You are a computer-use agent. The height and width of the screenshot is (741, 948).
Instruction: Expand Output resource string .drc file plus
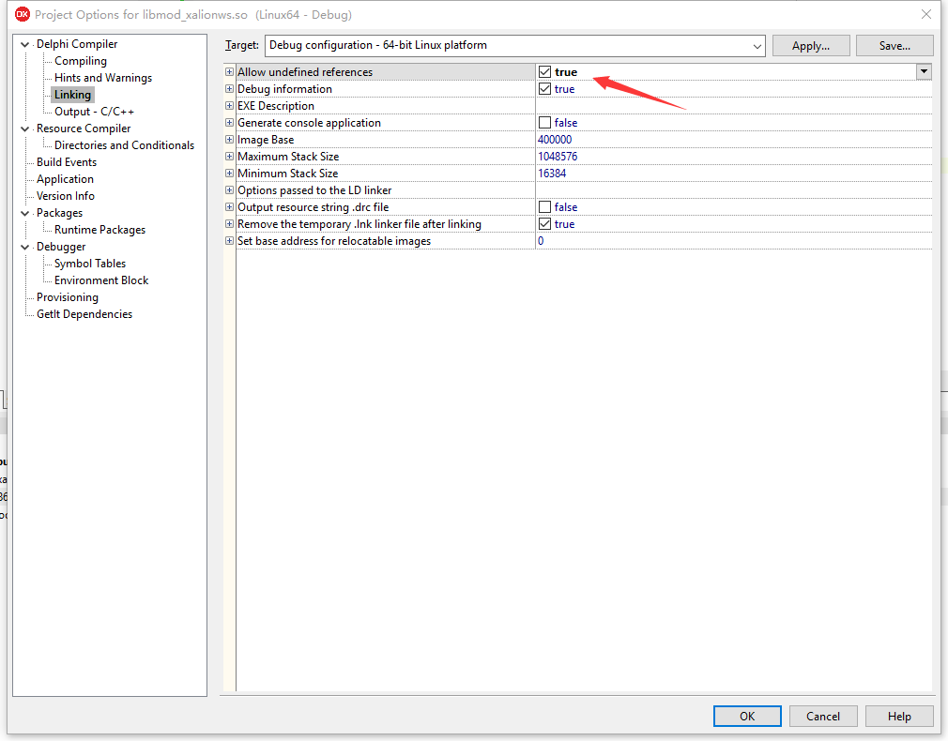(229, 207)
